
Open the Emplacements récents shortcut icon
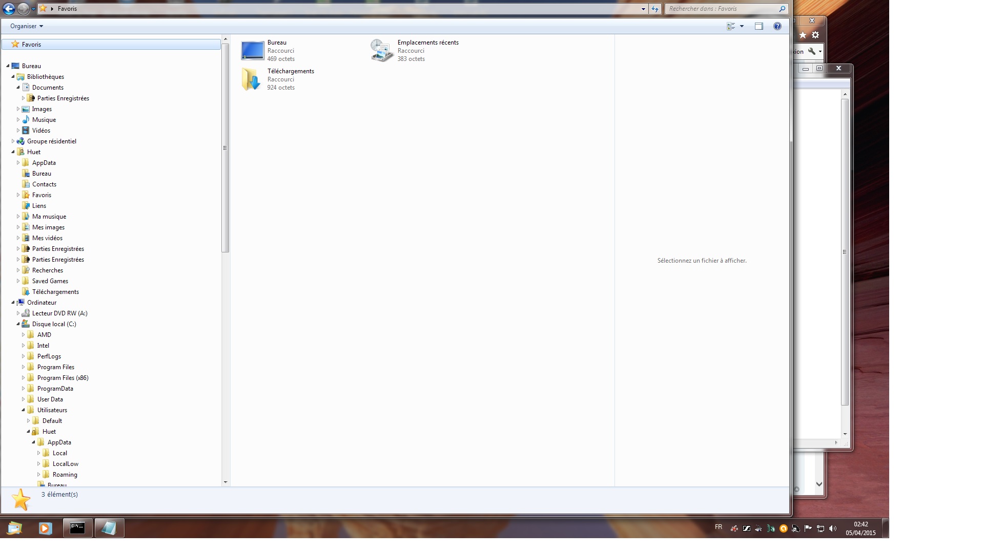(x=382, y=51)
